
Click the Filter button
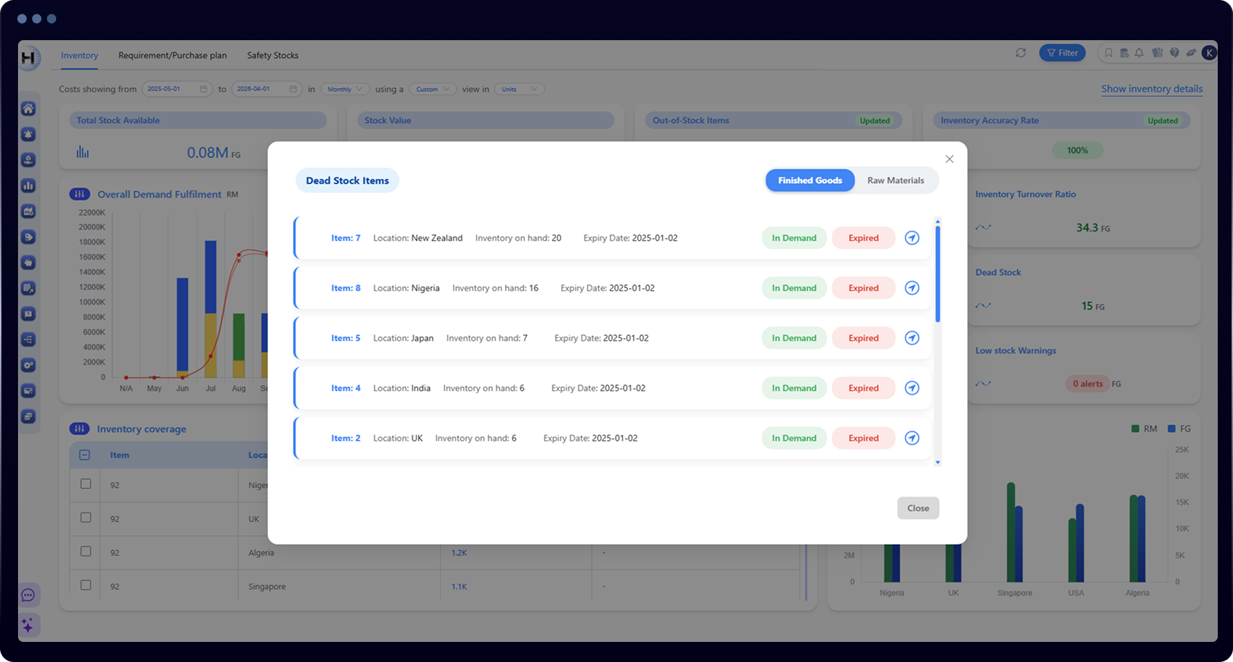pyautogui.click(x=1063, y=53)
